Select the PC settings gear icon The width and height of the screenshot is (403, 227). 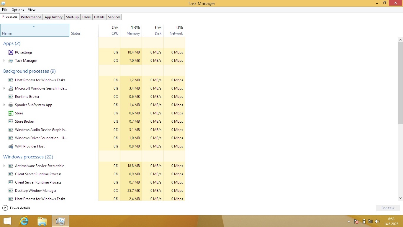[x=11, y=52]
